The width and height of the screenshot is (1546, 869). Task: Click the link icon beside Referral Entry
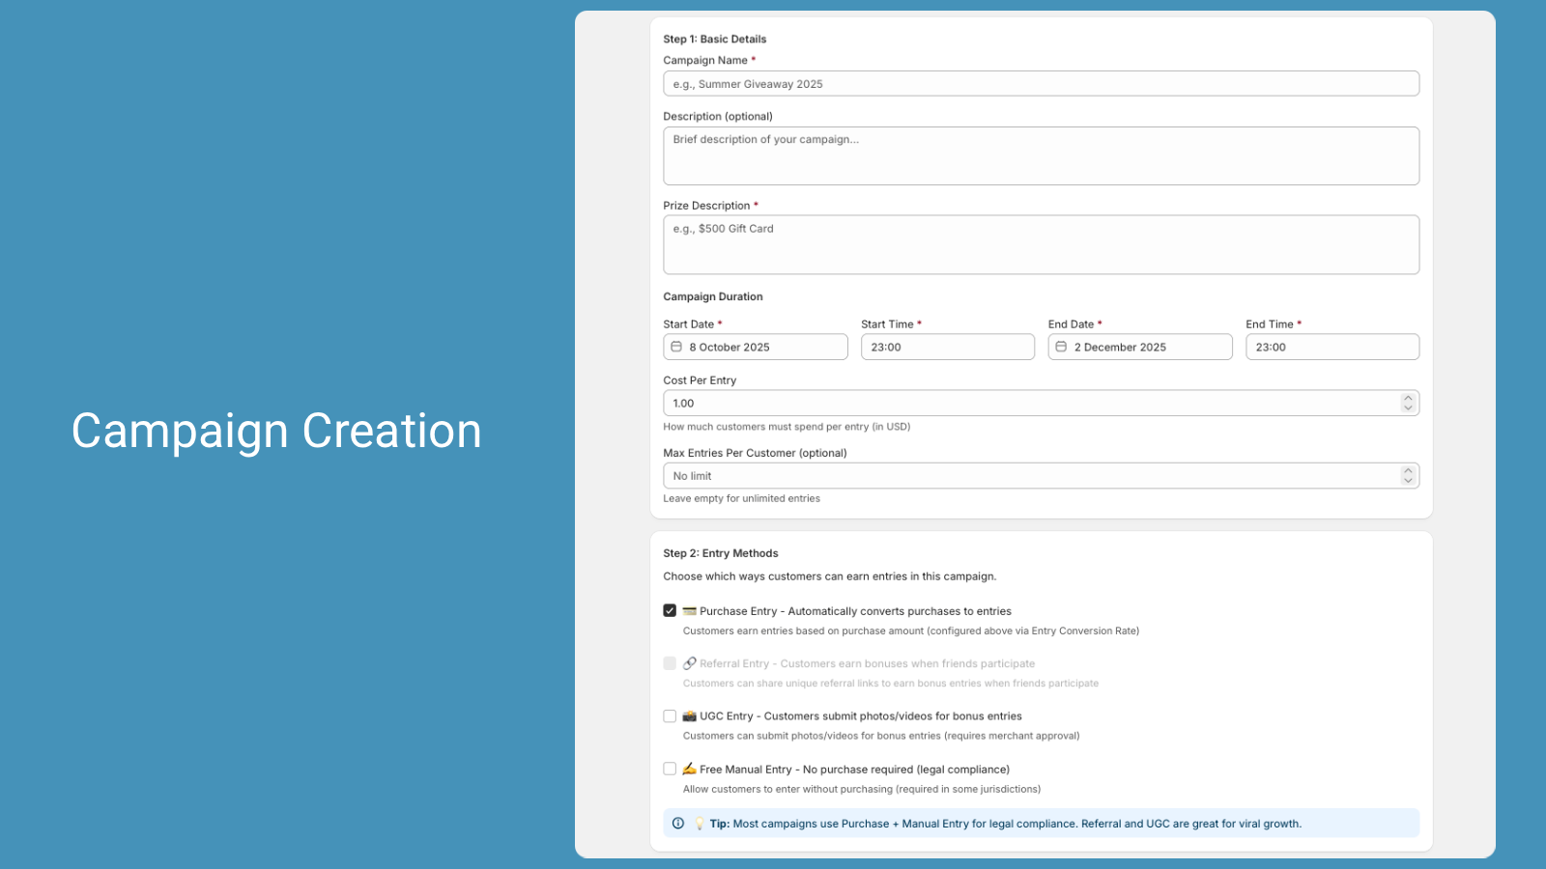pyautogui.click(x=689, y=663)
